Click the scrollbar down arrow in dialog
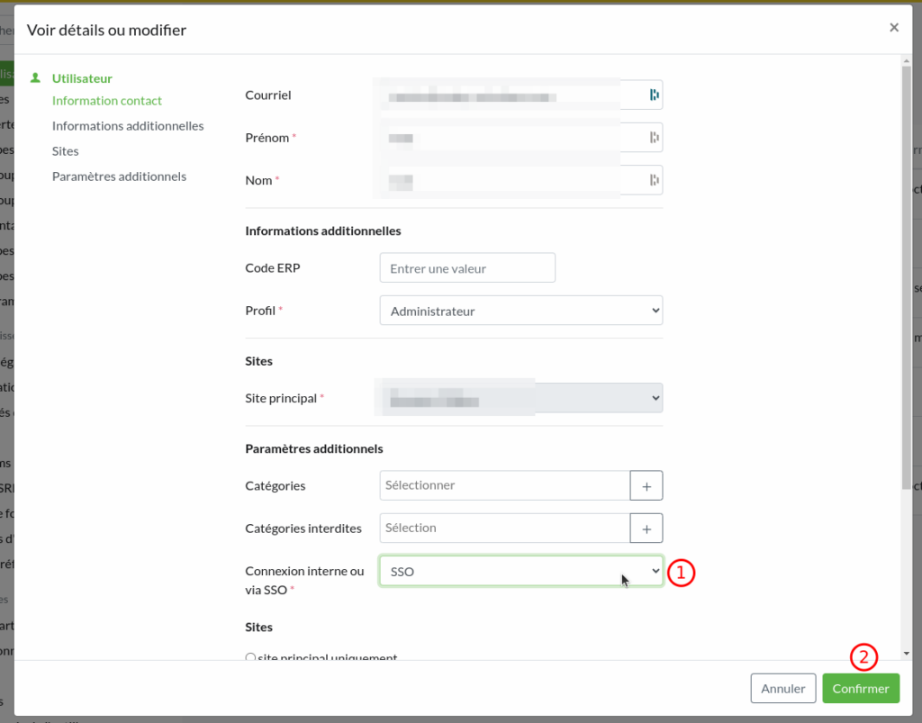This screenshot has width=922, height=723. click(906, 654)
